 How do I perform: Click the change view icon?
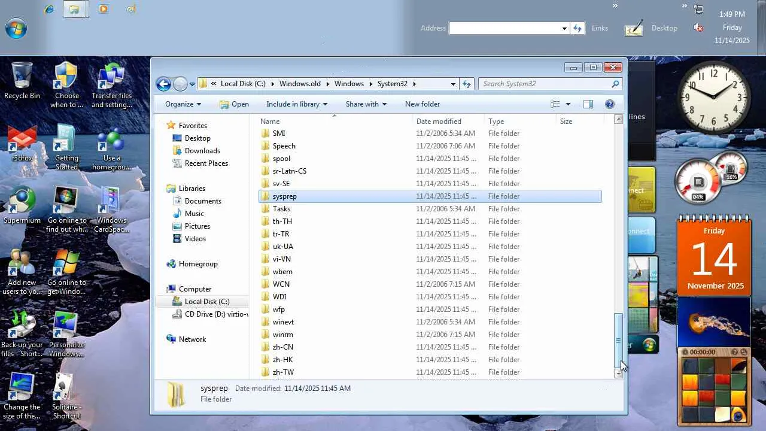click(x=555, y=104)
